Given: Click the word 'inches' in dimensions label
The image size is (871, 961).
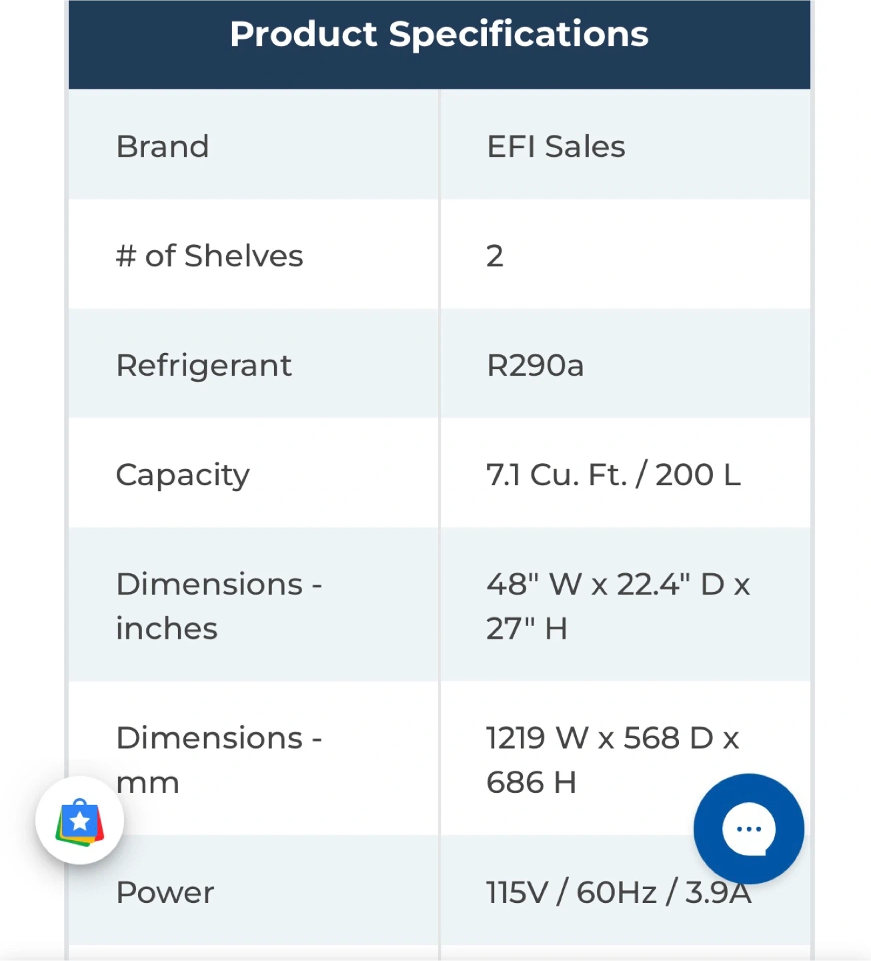Looking at the screenshot, I should click(x=167, y=629).
